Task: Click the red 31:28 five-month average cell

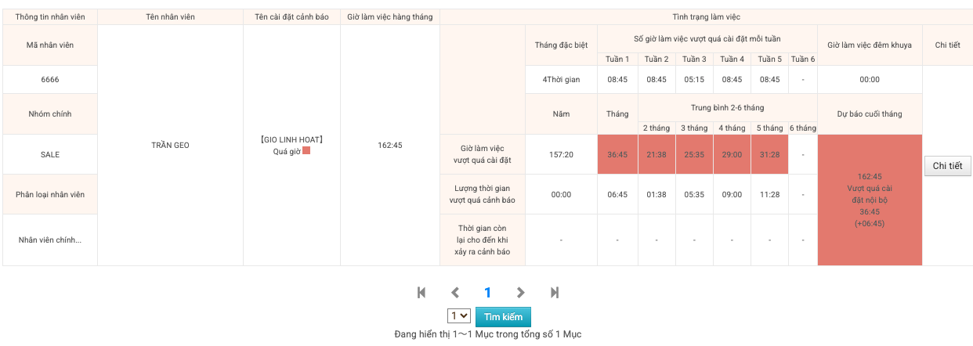Action: pos(769,154)
